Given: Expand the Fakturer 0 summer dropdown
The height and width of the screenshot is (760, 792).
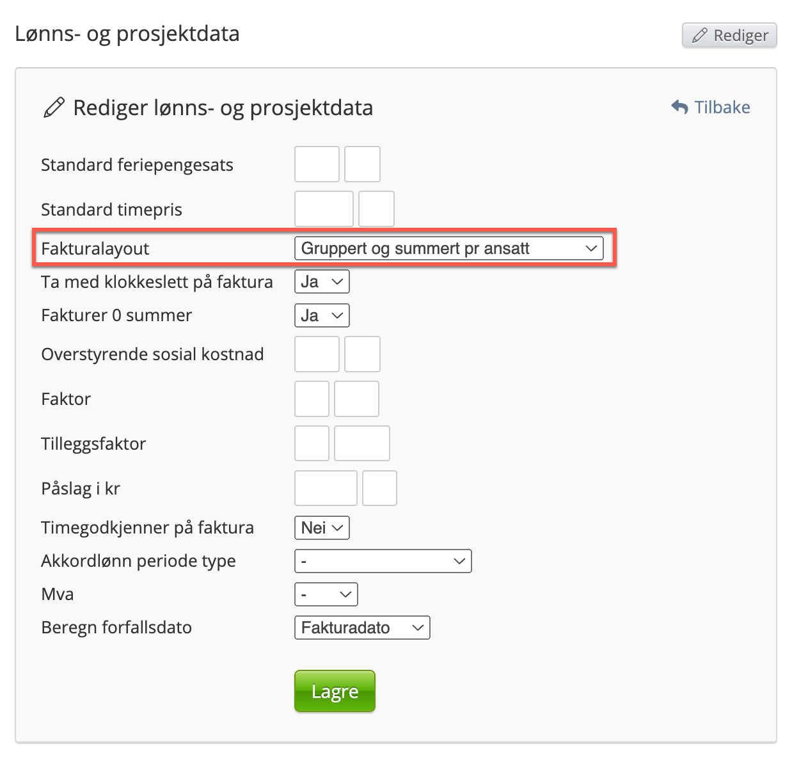Looking at the screenshot, I should [x=322, y=315].
